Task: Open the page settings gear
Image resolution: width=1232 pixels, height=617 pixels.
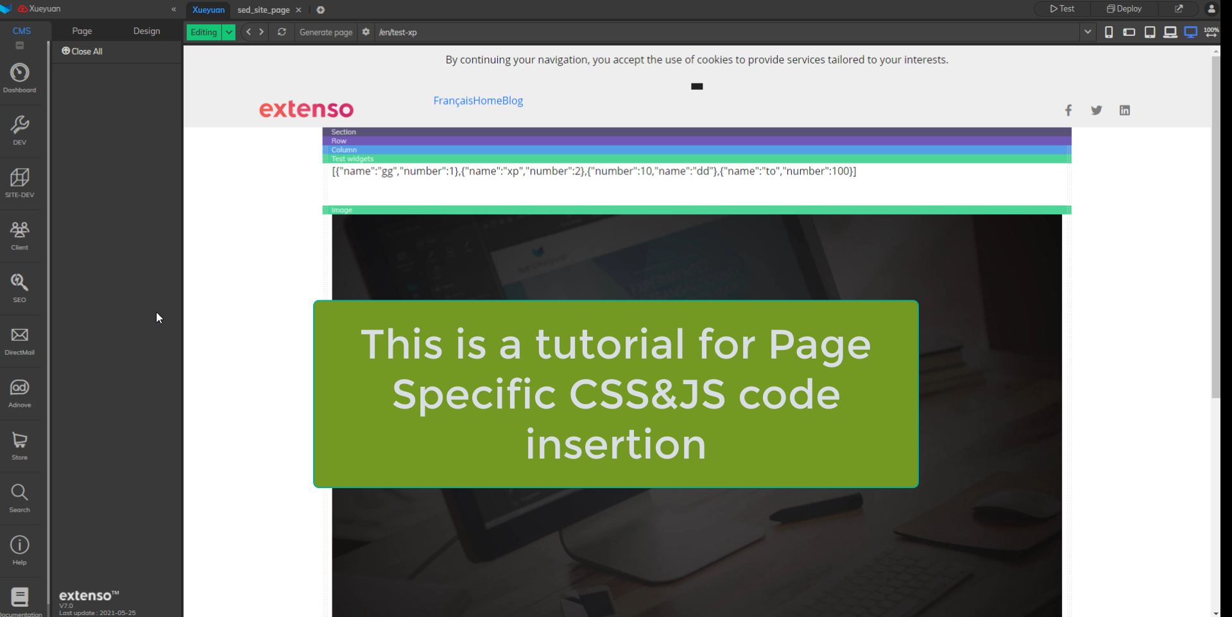Action: pyautogui.click(x=366, y=32)
